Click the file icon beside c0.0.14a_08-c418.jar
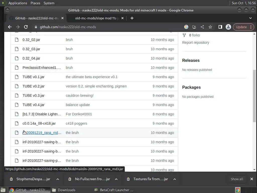Image resolution: width=257 pixels, height=193 pixels. [17, 123]
